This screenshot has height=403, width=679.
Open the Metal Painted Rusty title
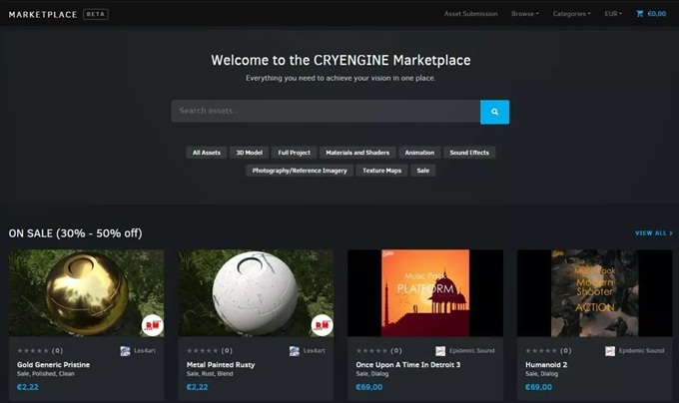[x=221, y=365]
